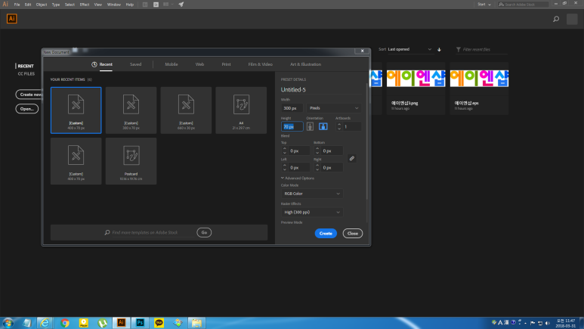Select portrait orientation icon
The image size is (584, 329).
coord(310,126)
